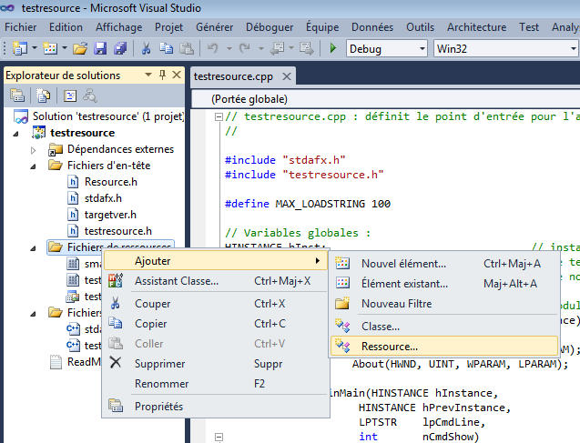Select Copier in the context menu

(x=216, y=323)
